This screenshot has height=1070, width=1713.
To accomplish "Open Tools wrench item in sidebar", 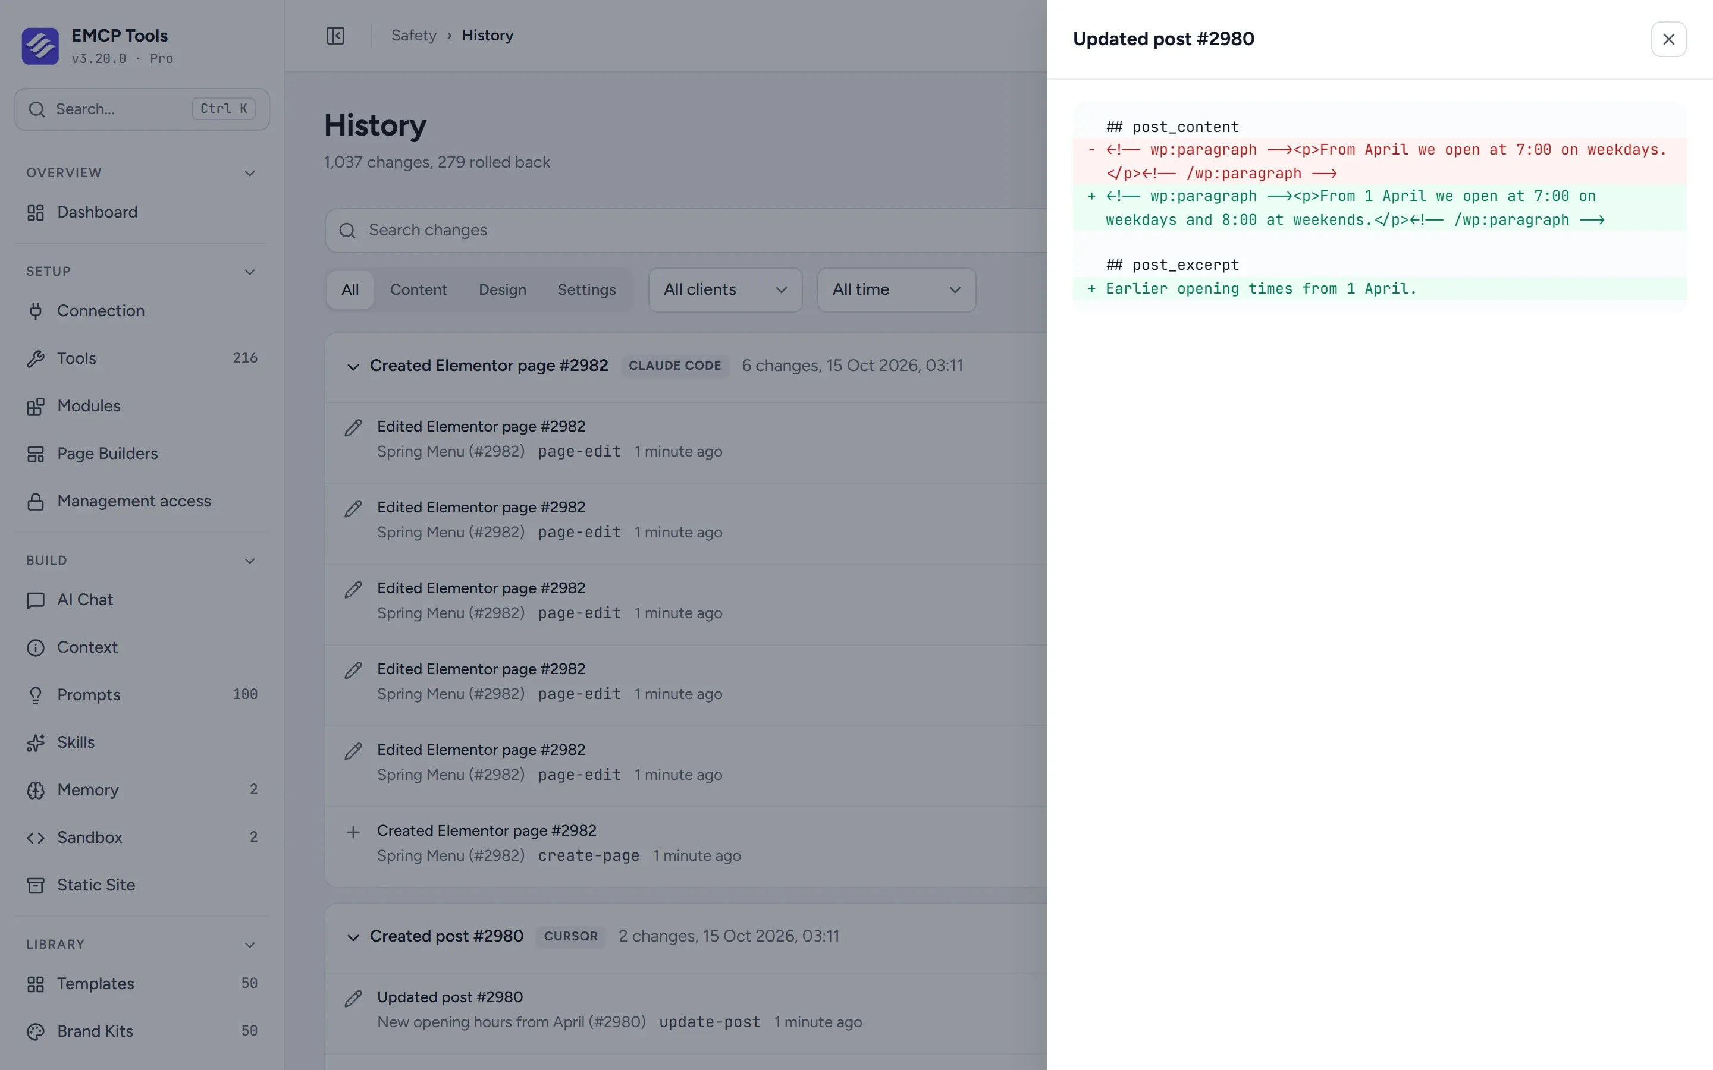I will (142, 358).
